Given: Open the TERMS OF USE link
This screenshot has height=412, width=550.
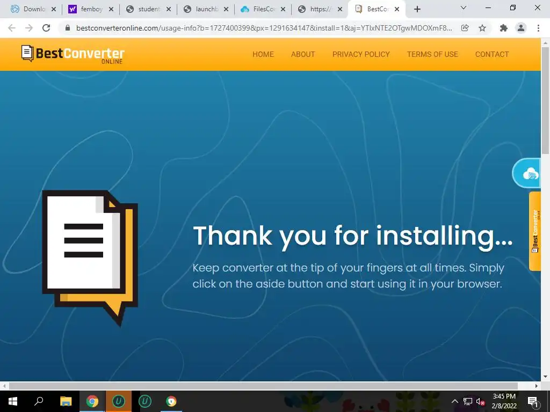Looking at the screenshot, I should (x=432, y=54).
